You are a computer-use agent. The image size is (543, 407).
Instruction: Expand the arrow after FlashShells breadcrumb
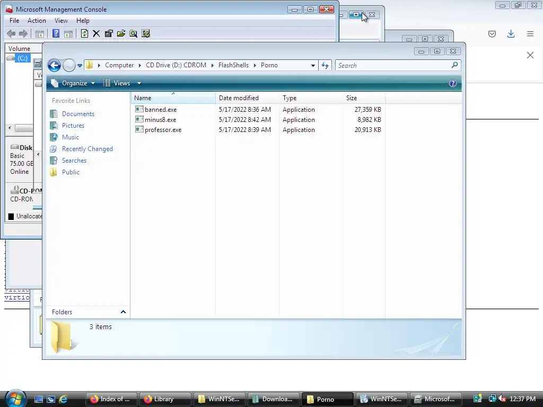coord(255,65)
